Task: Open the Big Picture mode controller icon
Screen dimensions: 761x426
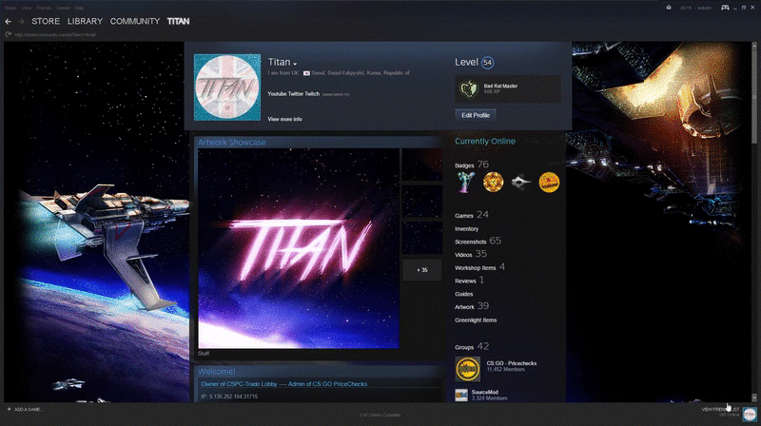Action: [725, 8]
